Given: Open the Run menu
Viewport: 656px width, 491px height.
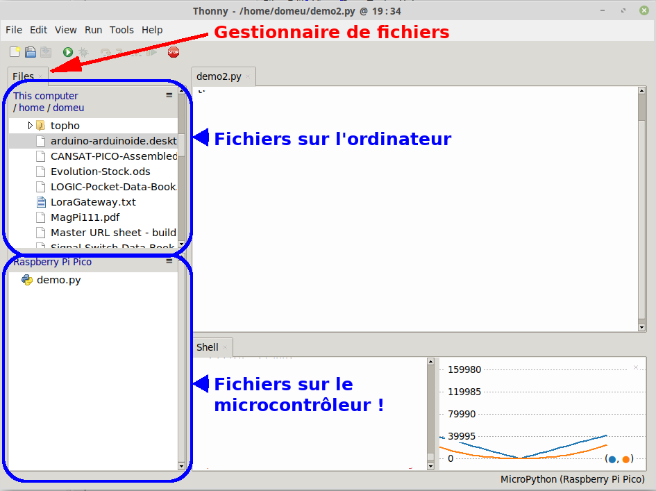Looking at the screenshot, I should pyautogui.click(x=93, y=30).
